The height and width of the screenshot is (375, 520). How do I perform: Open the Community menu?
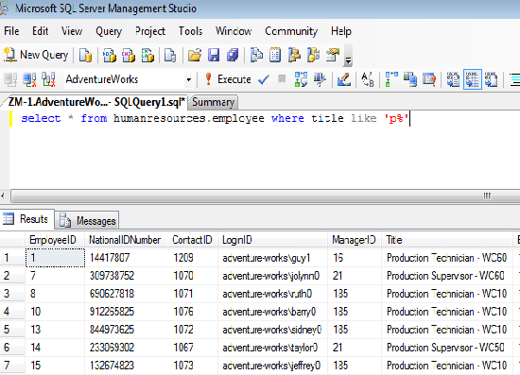click(291, 31)
